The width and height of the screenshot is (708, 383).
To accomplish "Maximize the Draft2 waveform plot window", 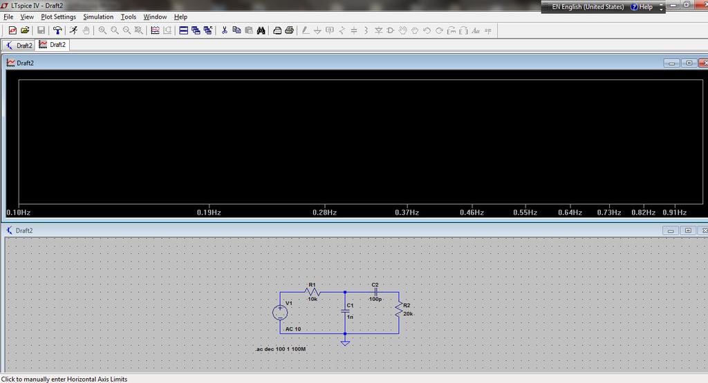I will point(689,63).
